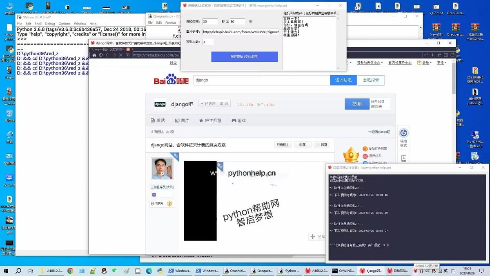Click the 显示红名 icon
This screenshot has height=276, width=490.
[x=365, y=156]
